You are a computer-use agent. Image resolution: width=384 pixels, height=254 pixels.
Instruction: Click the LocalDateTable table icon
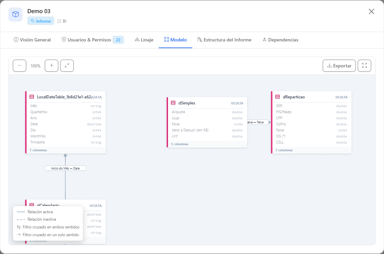point(32,97)
